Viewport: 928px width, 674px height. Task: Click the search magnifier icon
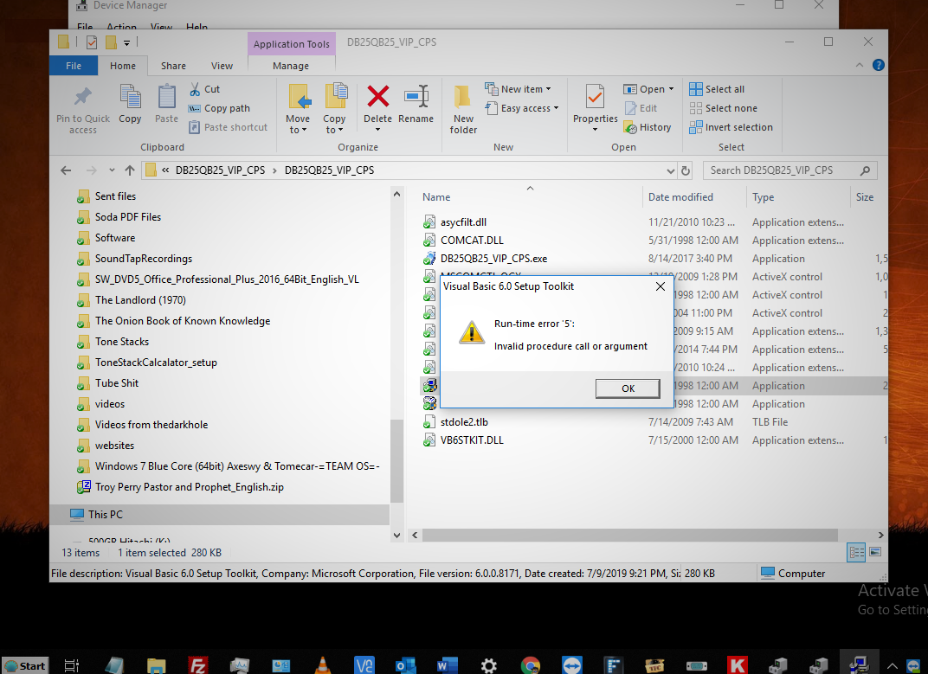point(865,170)
